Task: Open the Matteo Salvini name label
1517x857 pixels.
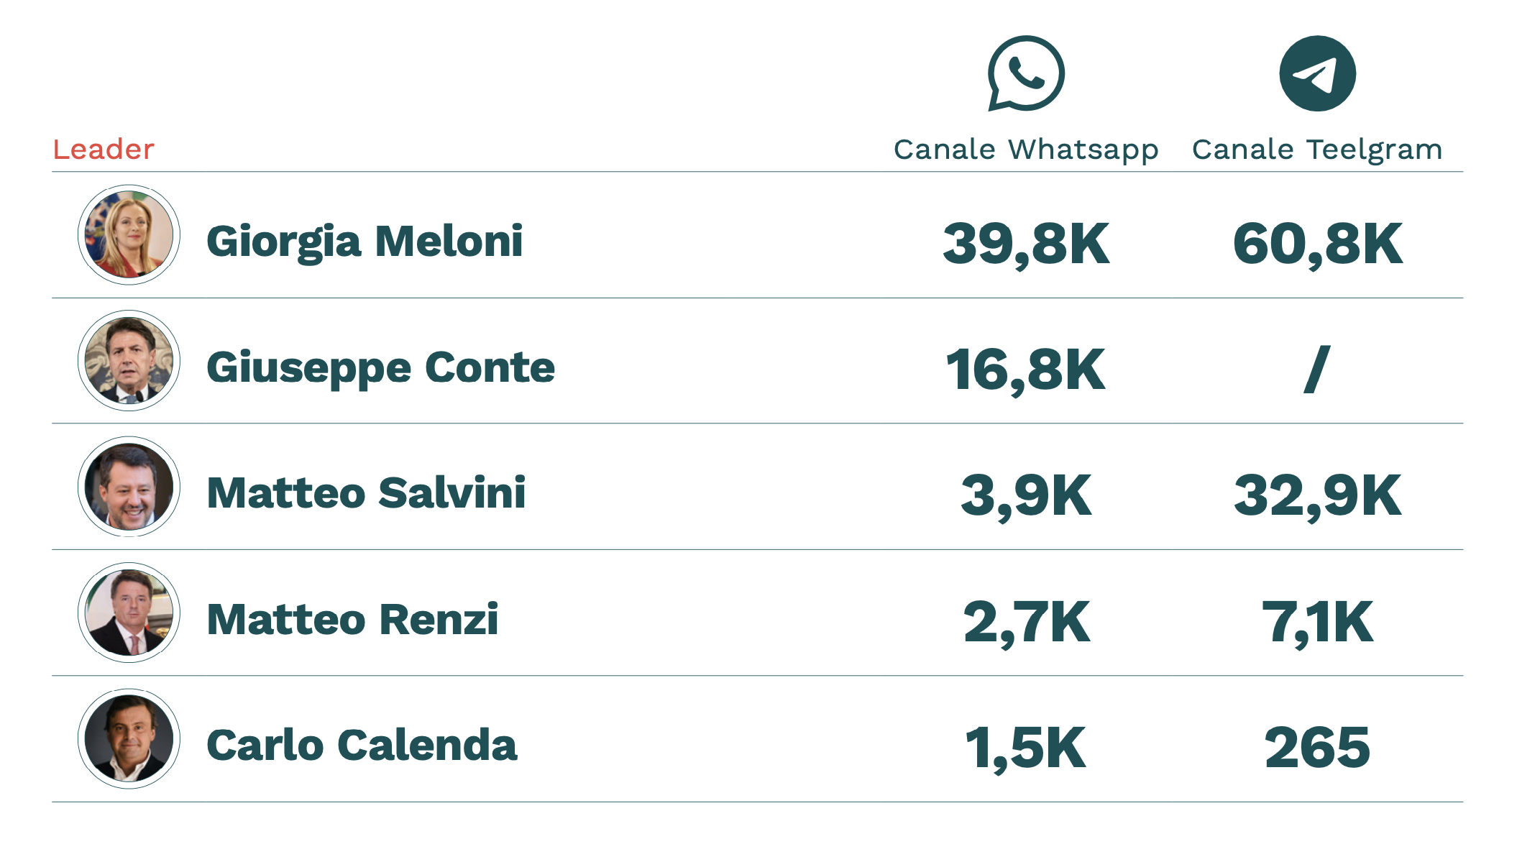Action: 366,493
